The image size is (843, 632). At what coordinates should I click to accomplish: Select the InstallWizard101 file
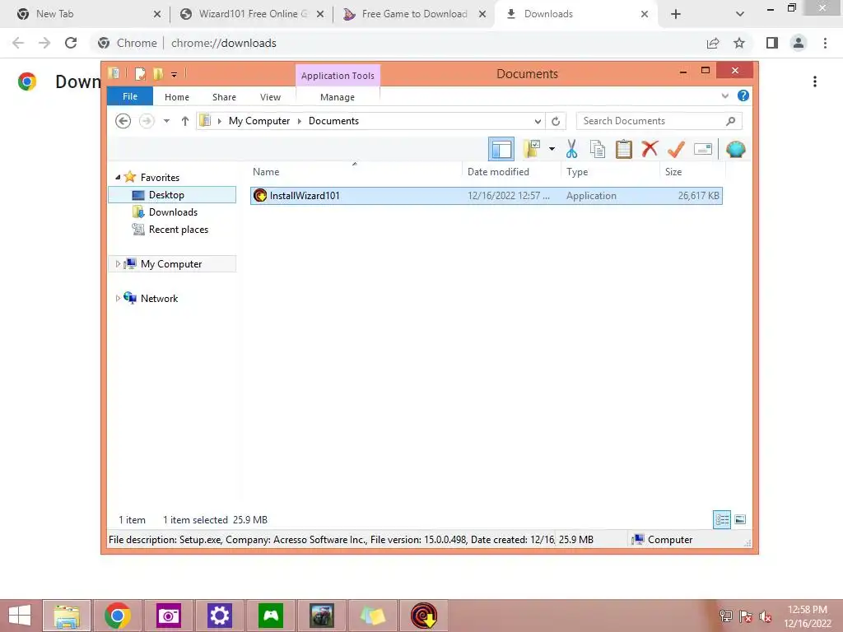coord(486,196)
